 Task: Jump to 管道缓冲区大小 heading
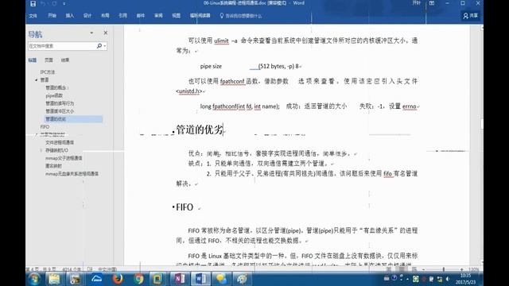click(x=60, y=111)
